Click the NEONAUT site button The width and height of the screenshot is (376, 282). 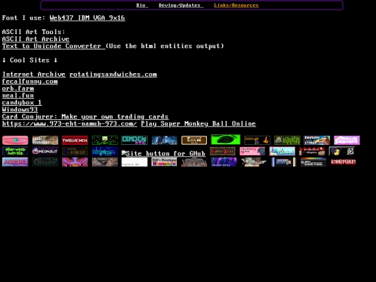tap(45, 151)
